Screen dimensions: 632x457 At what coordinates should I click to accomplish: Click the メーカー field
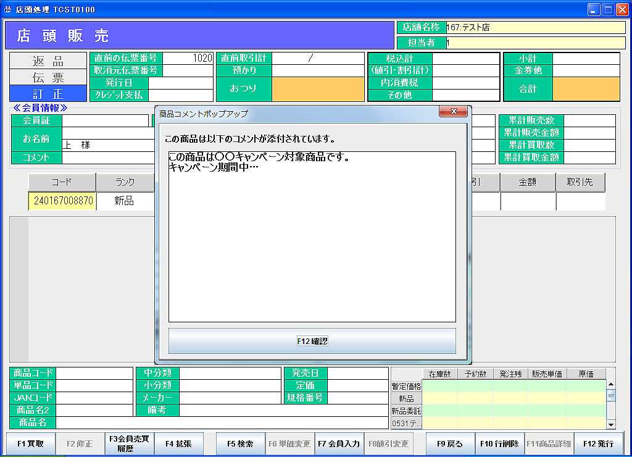tap(230, 398)
